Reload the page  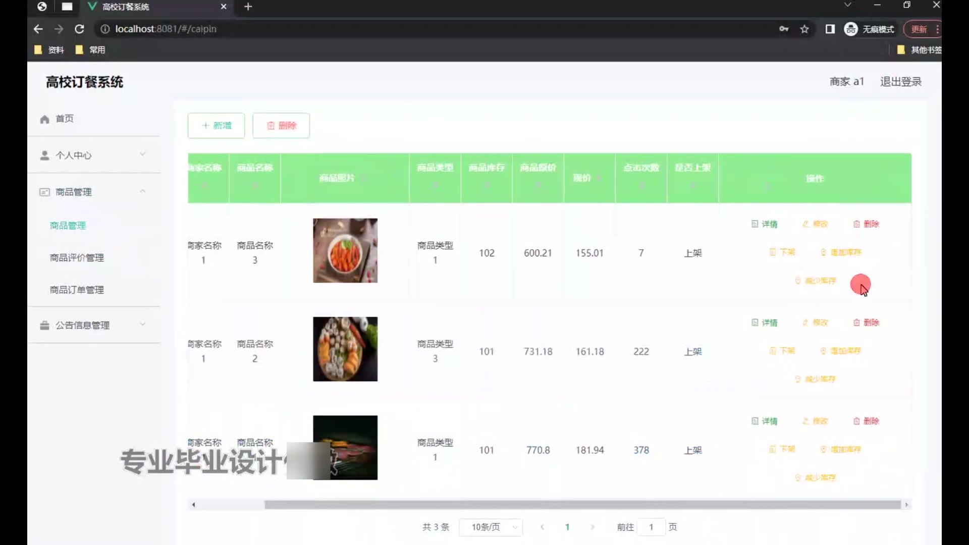pyautogui.click(x=79, y=29)
